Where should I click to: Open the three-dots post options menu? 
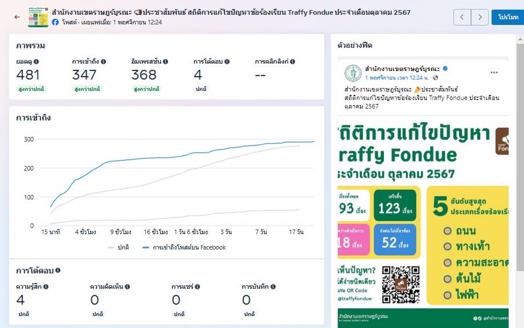494,72
